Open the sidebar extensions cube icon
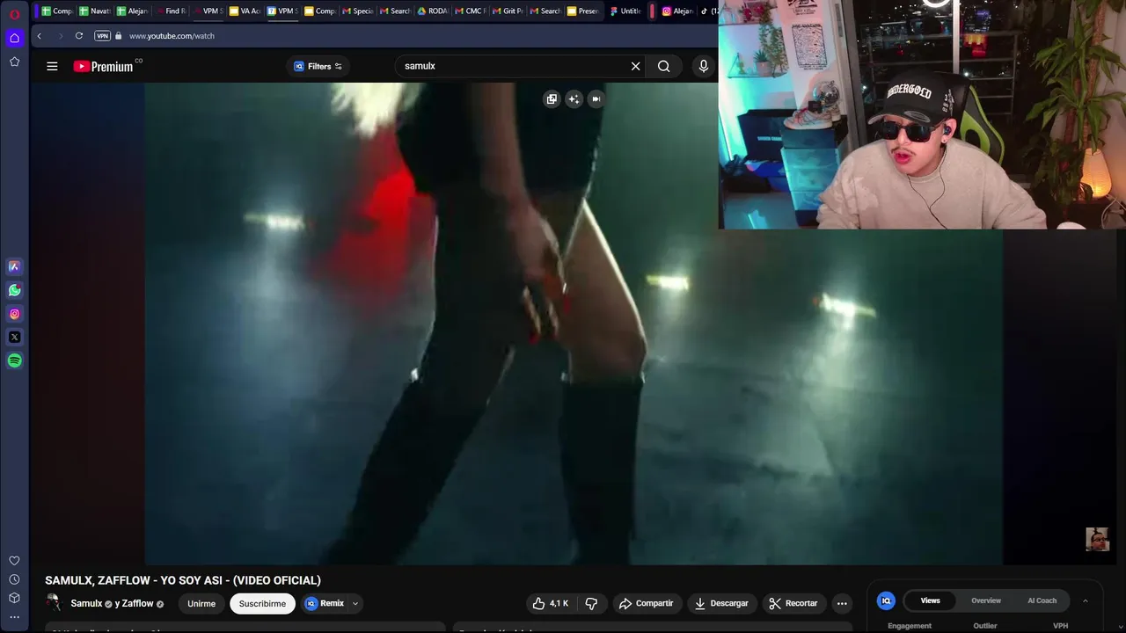 coord(15,598)
